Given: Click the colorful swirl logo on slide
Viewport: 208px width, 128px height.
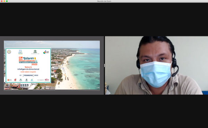Looking at the screenshot, I should 46,52.
